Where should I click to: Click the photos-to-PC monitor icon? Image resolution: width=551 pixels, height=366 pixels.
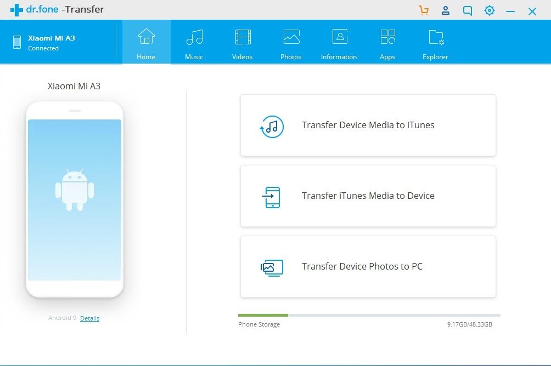(x=272, y=267)
